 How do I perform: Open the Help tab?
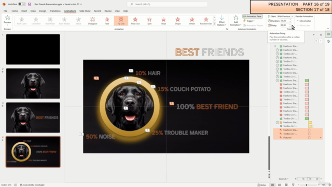pos(125,11)
